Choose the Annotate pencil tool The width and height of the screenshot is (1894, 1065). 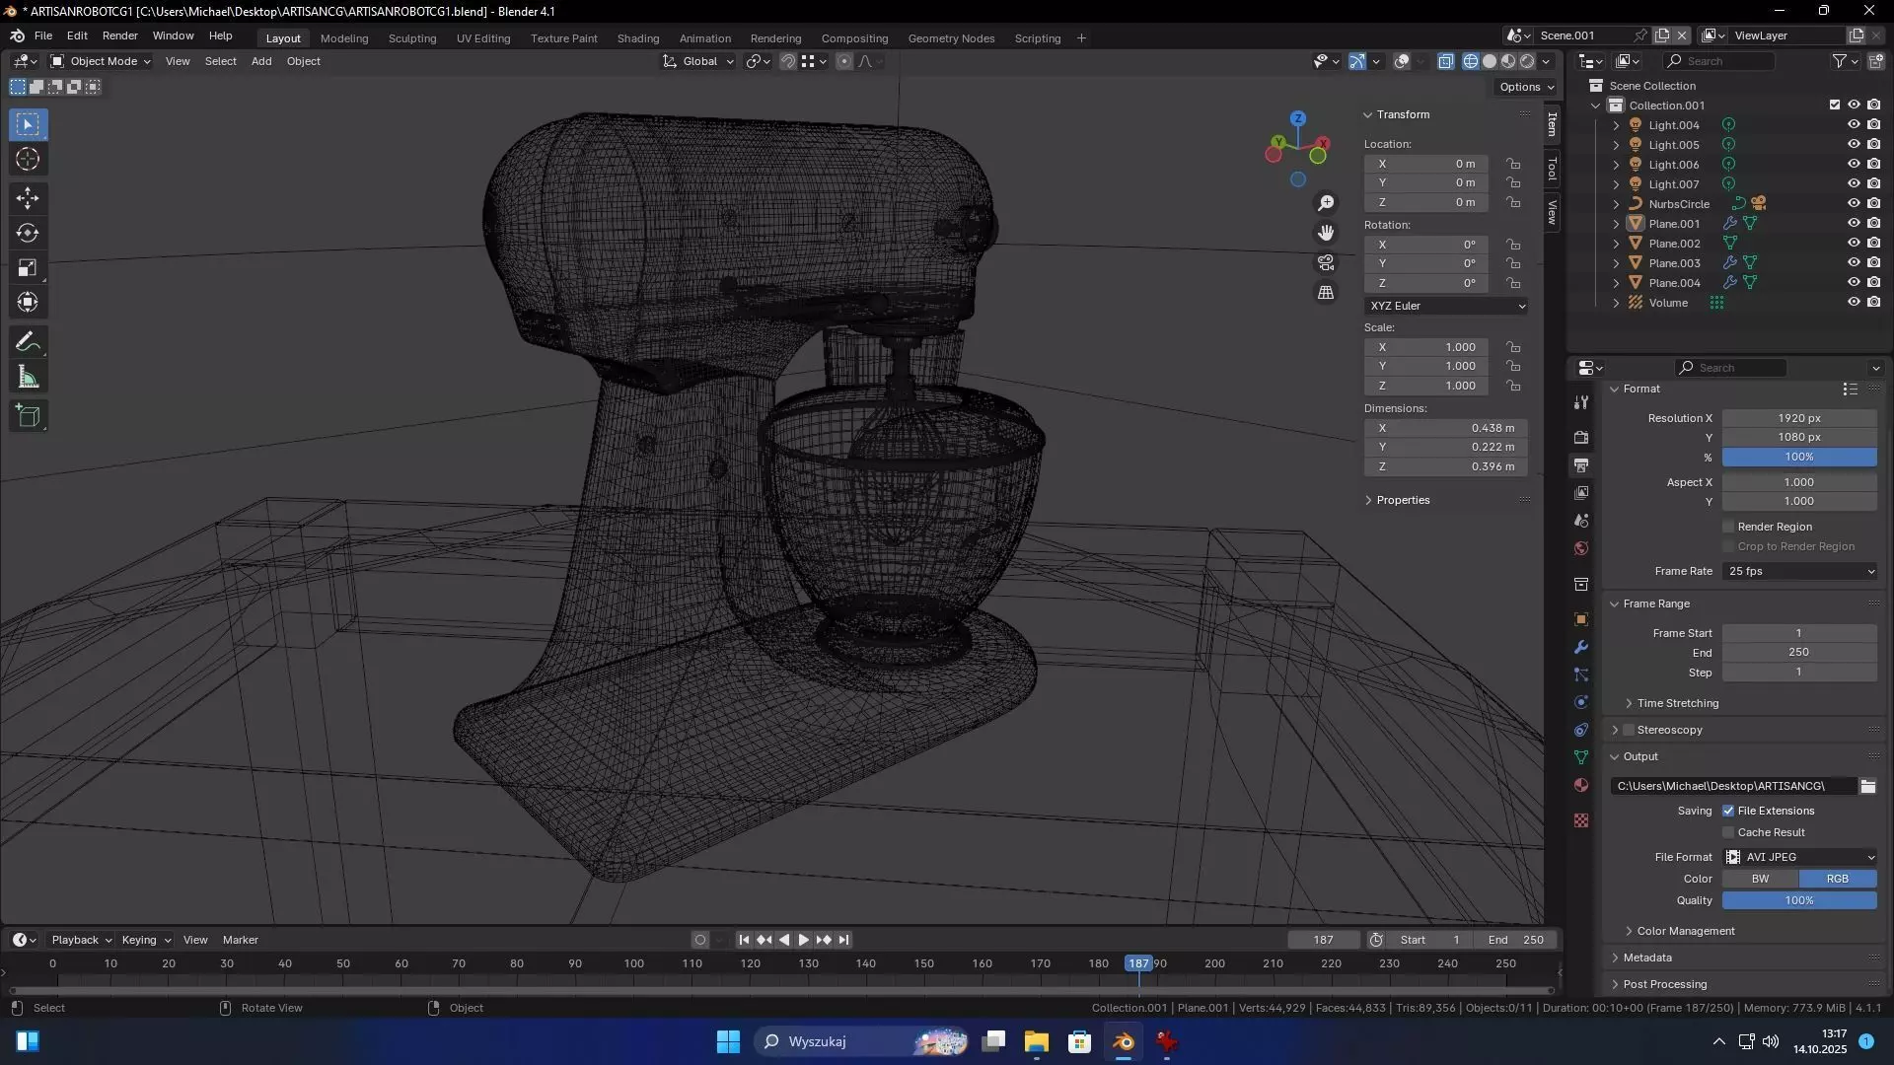28,342
